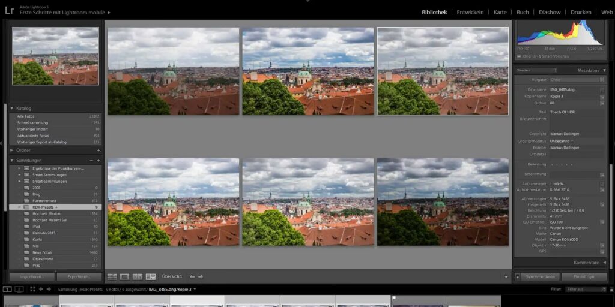Viewport: 615px width, 307px height.
Task: Switch to Loupe view in the toolbar
Action: click(125, 276)
